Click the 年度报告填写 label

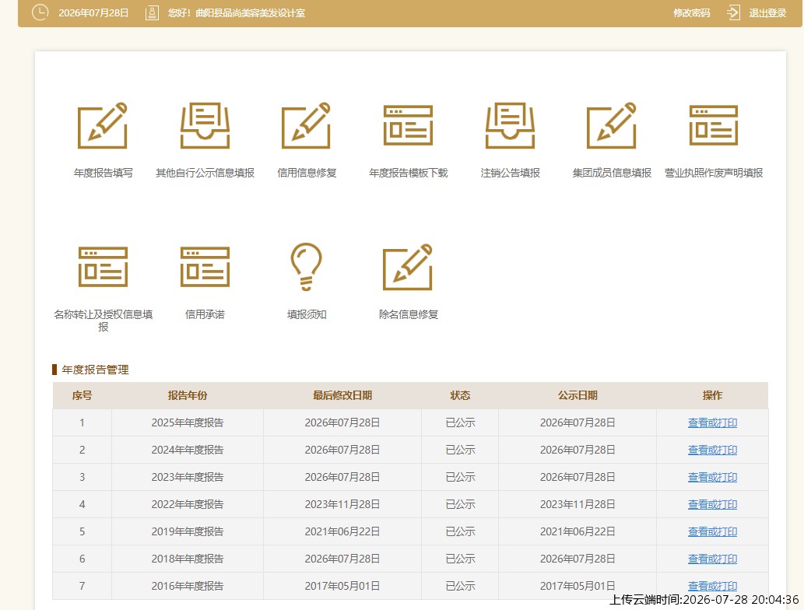click(x=103, y=173)
